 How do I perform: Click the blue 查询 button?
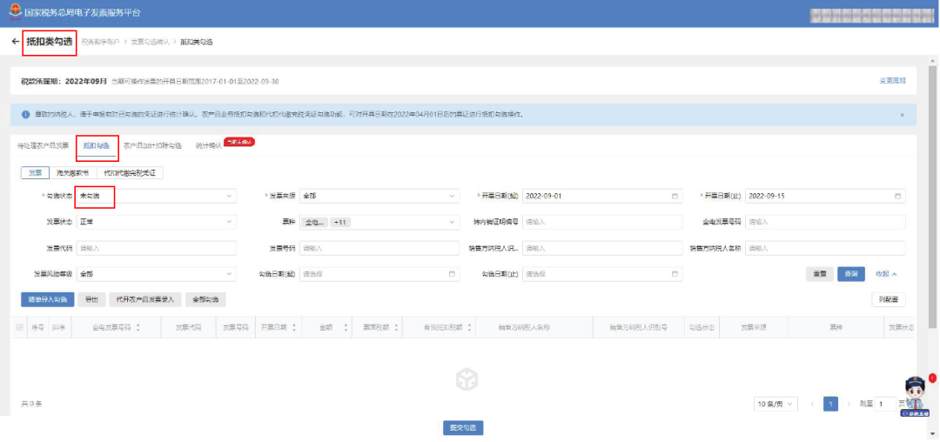(x=850, y=274)
